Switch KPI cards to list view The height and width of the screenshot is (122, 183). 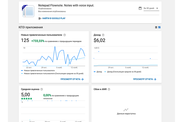[156, 27]
